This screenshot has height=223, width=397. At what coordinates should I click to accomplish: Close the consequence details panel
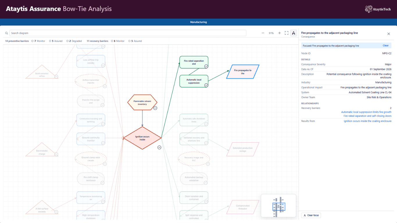coord(389,34)
